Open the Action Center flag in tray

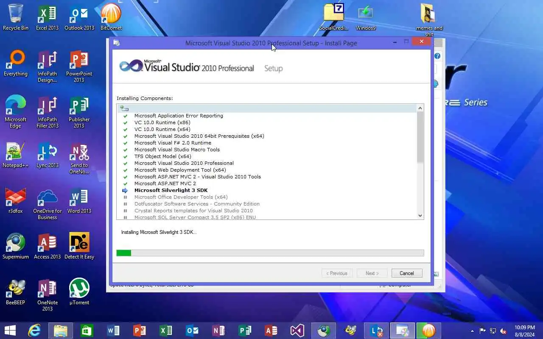coord(483,331)
